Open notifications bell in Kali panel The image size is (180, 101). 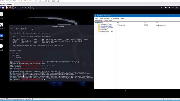click(169, 8)
